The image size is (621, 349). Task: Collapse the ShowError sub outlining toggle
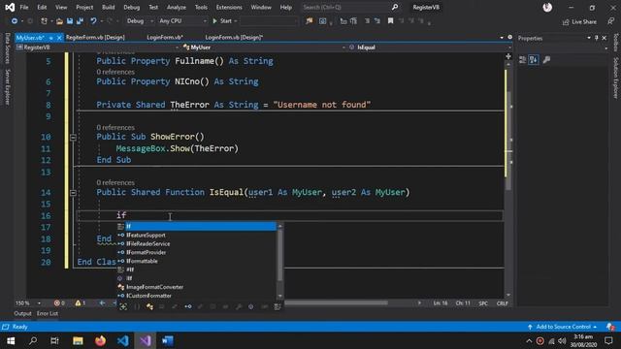[74, 137]
